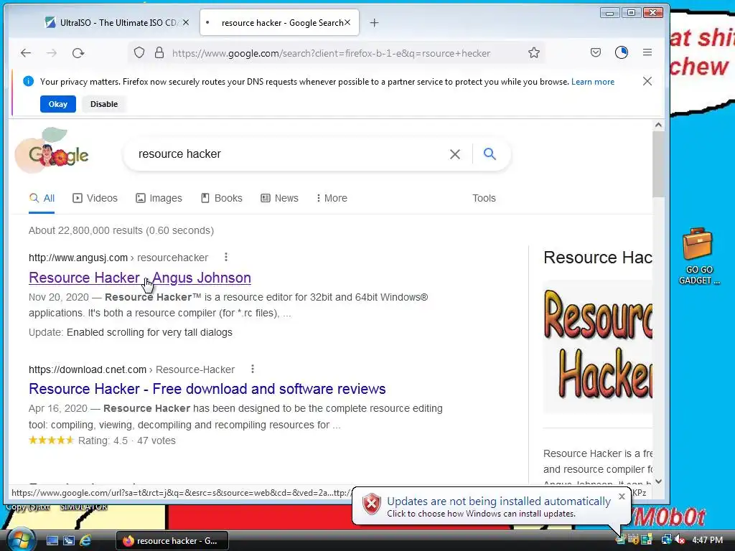Clear the search query with X

(x=454, y=154)
